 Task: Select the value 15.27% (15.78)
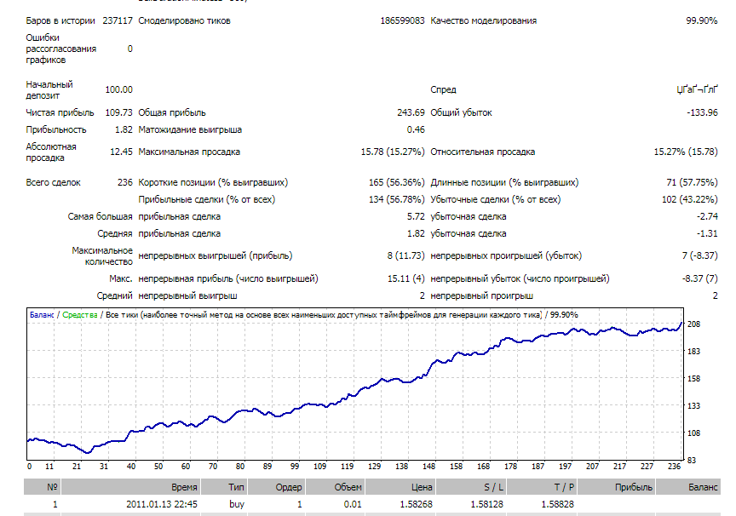686,152
